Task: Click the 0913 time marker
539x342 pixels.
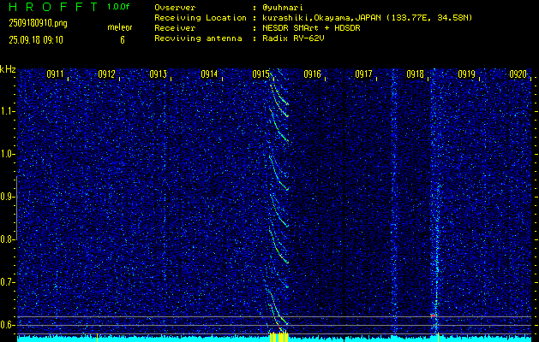Action: (x=159, y=74)
